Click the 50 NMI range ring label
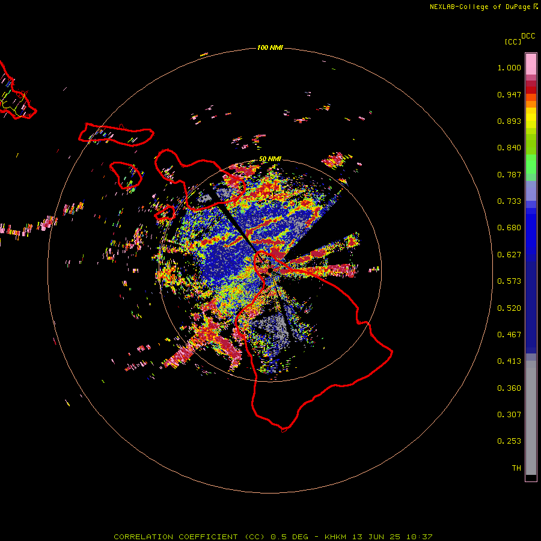 (x=270, y=159)
